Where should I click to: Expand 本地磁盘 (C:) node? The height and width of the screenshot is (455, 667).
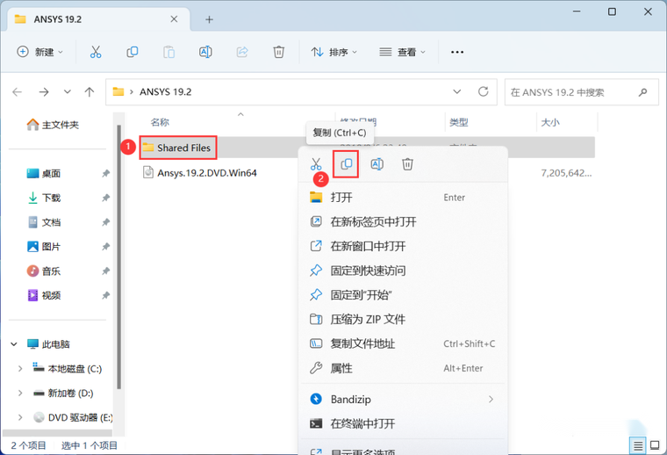pos(20,369)
